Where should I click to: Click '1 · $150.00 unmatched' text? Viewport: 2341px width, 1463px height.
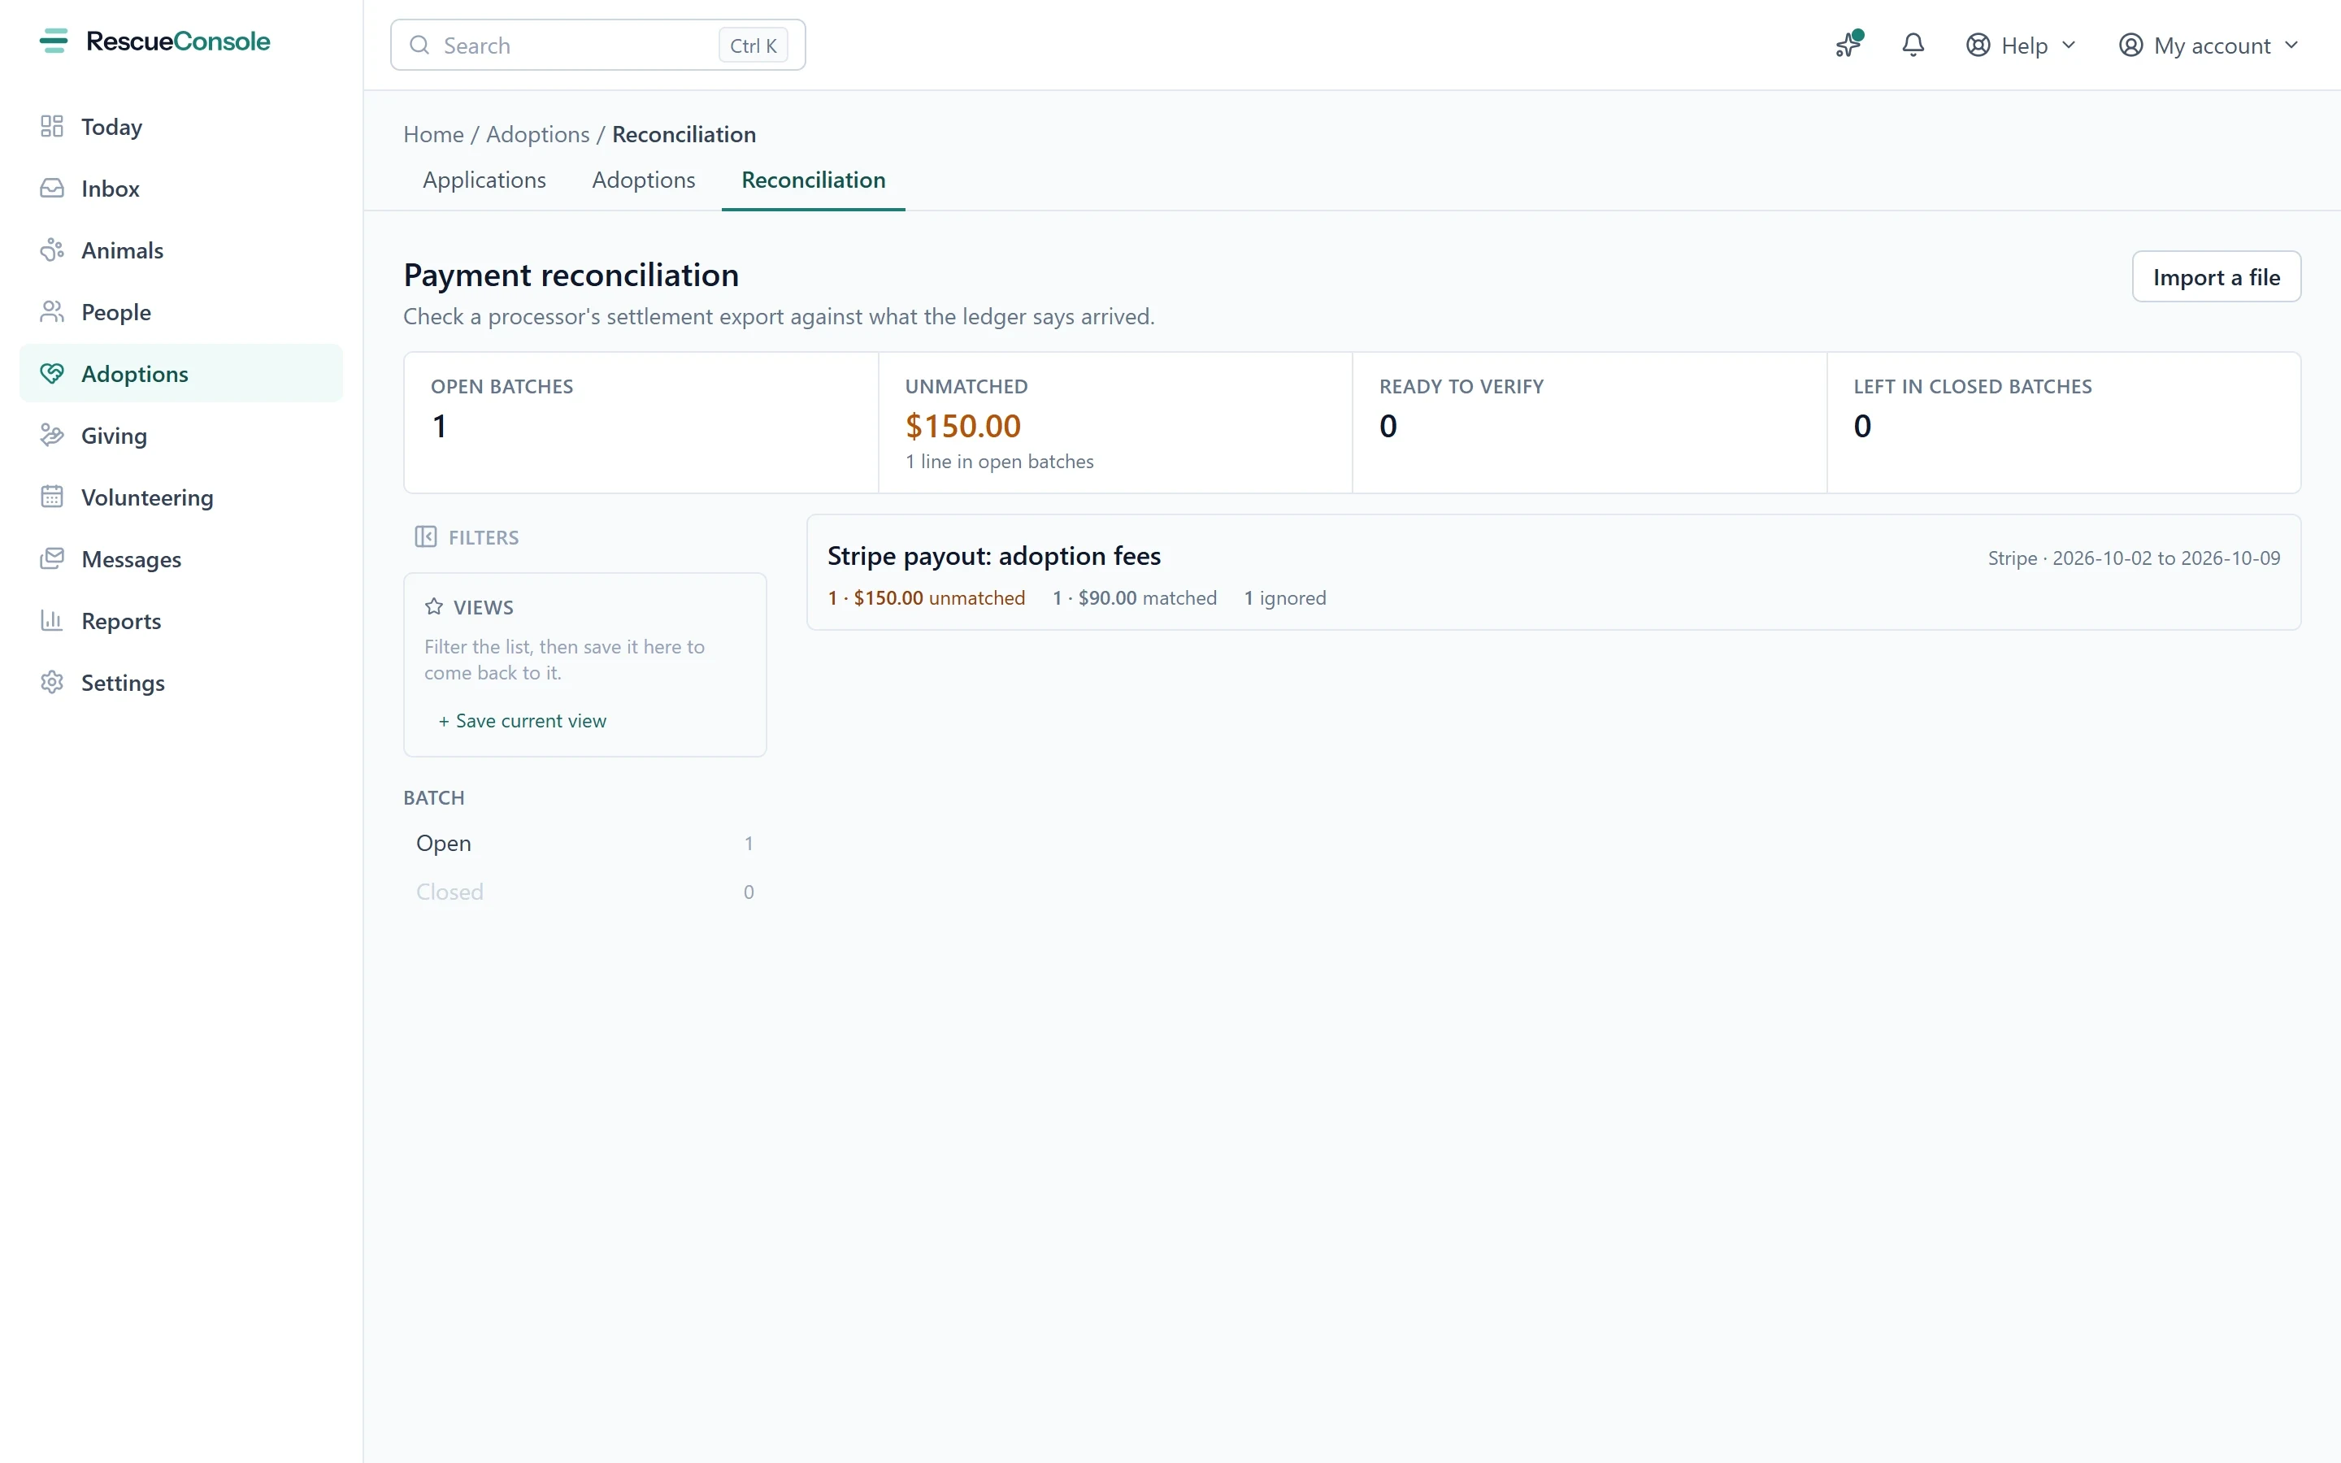(x=926, y=598)
